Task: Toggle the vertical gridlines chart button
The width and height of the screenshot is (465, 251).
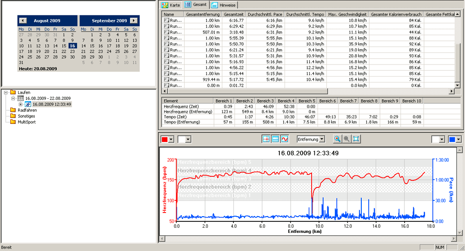Action: pyautogui.click(x=266, y=139)
